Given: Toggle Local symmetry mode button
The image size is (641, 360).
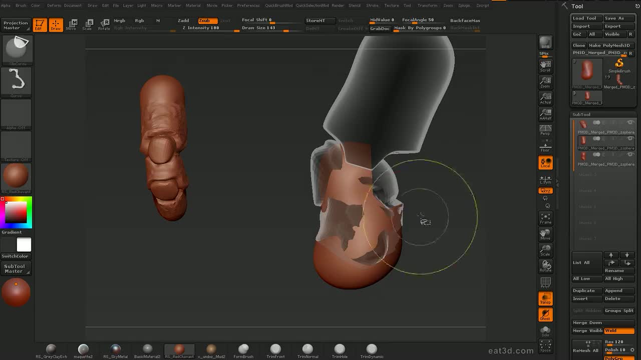Looking at the screenshot, I should tap(545, 162).
